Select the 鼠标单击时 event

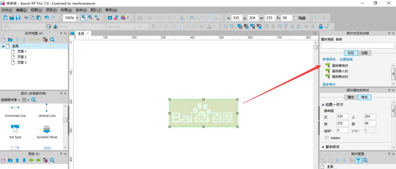click(x=340, y=66)
